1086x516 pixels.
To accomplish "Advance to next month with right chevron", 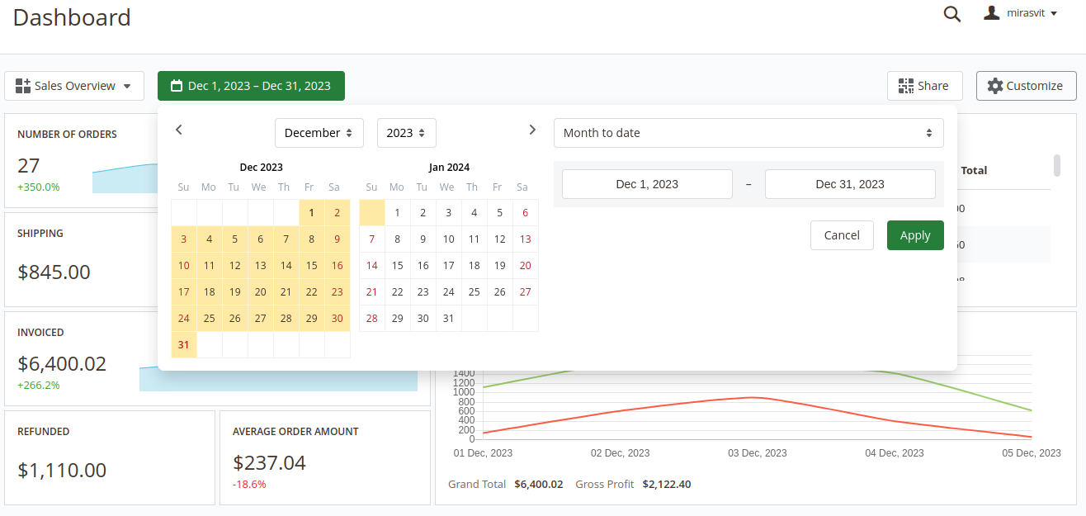I will pos(532,130).
